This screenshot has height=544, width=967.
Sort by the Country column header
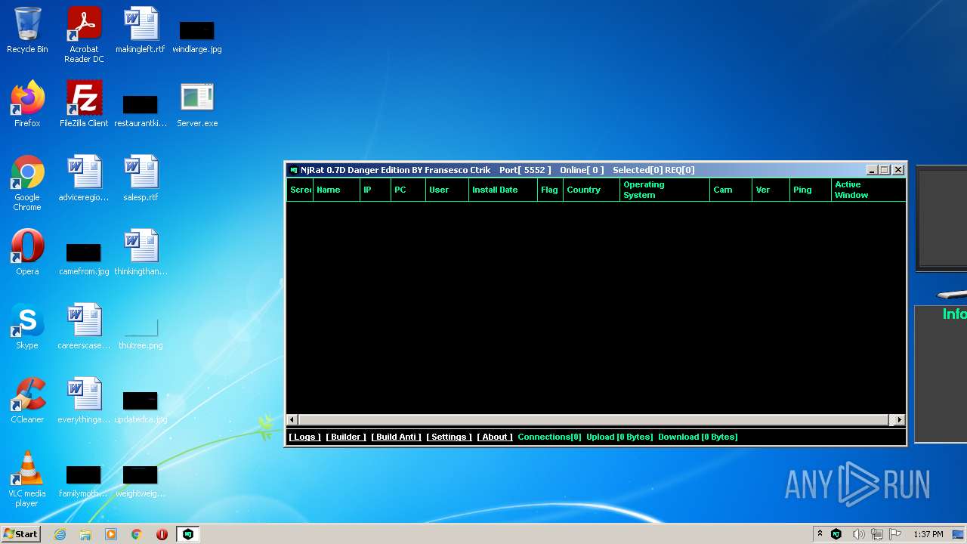pyautogui.click(x=592, y=190)
